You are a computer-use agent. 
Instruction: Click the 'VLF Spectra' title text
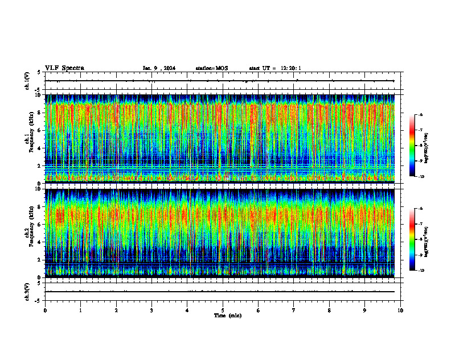point(64,68)
